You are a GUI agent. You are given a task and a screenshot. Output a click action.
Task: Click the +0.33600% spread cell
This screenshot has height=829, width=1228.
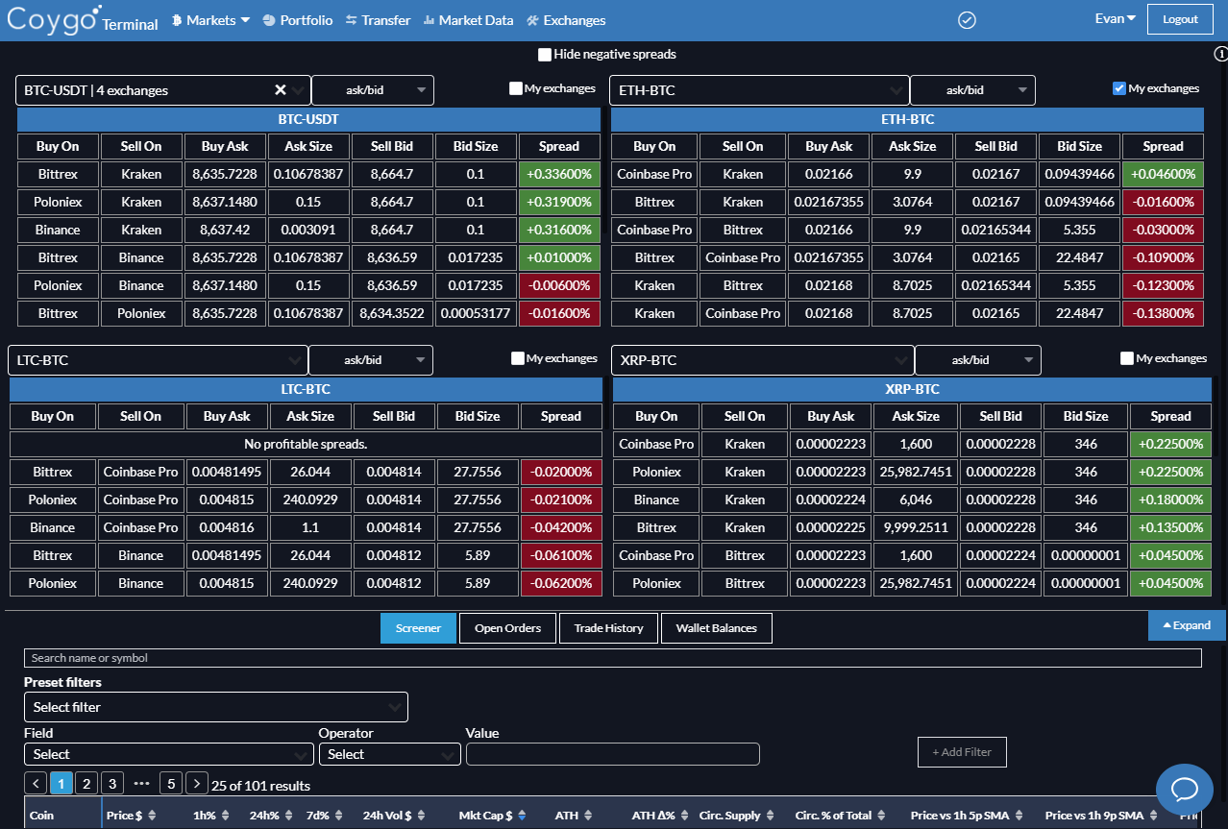coord(559,174)
